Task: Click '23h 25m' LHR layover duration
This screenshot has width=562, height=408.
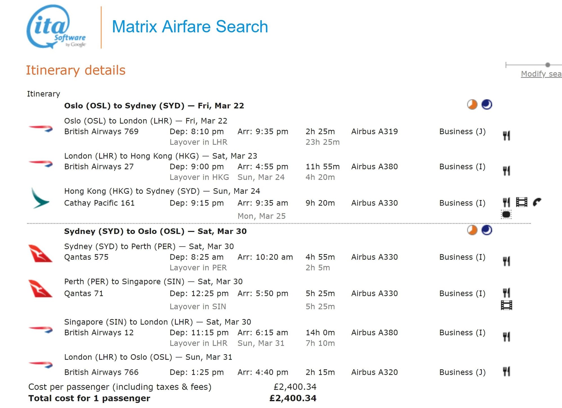Action: pos(323,142)
